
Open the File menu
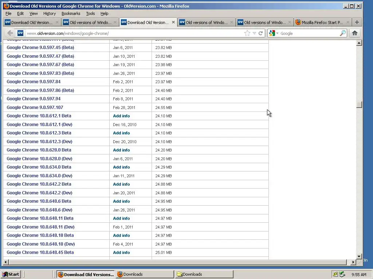click(x=8, y=13)
